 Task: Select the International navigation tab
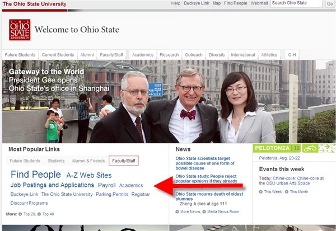click(x=243, y=55)
